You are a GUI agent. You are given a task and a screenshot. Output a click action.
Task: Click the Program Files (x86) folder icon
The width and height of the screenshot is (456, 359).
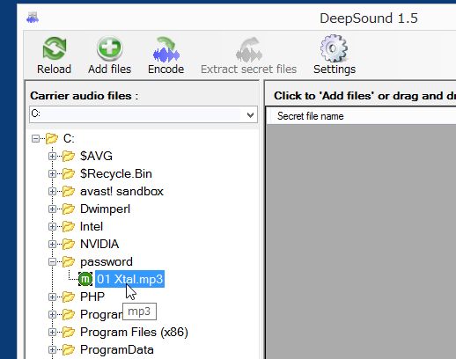pos(69,332)
